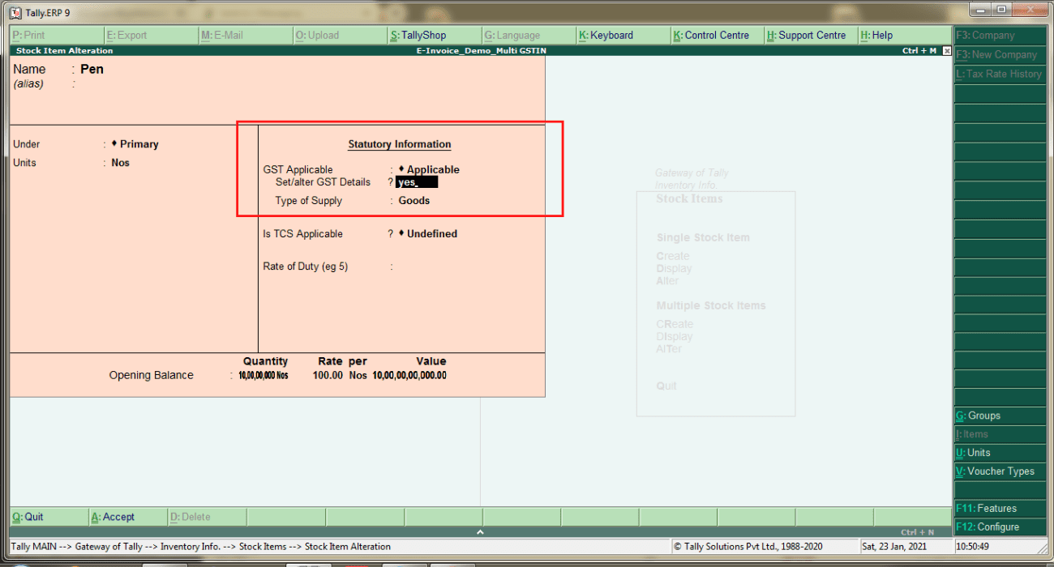Click the Accept button
The height and width of the screenshot is (567, 1054).
127,517
